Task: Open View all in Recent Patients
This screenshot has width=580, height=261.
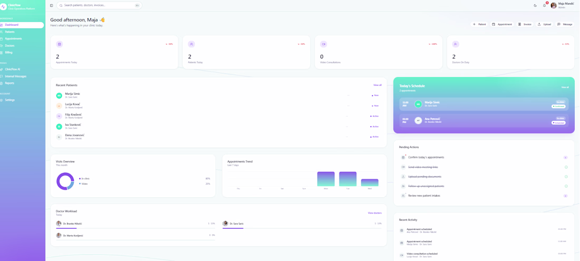Action: [x=378, y=85]
